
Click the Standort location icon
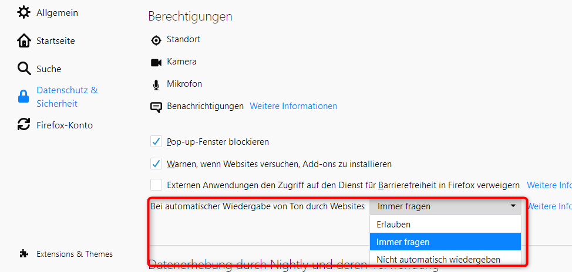point(156,40)
